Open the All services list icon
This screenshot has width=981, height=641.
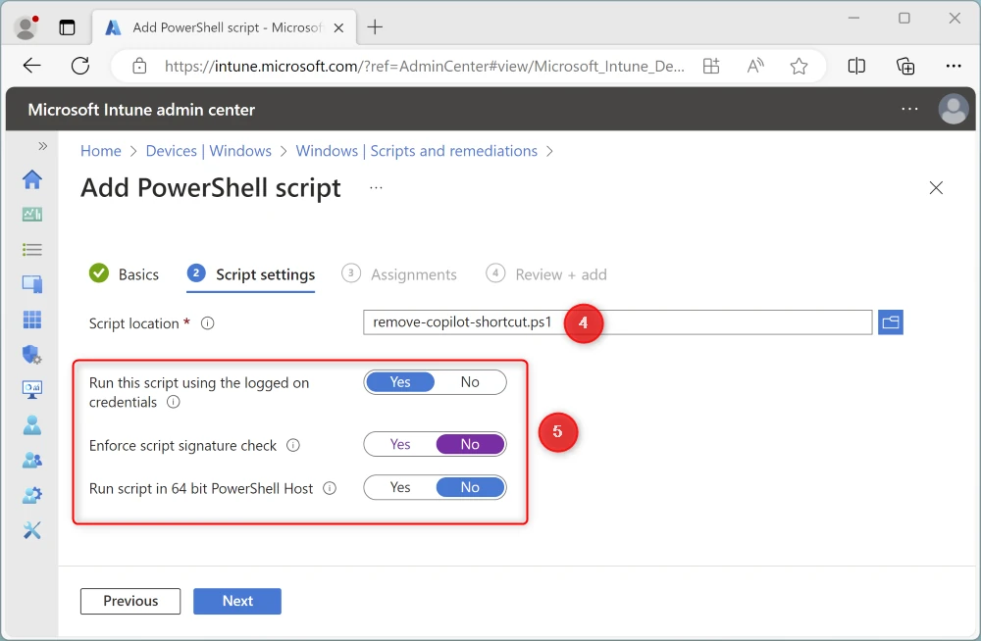point(32,250)
